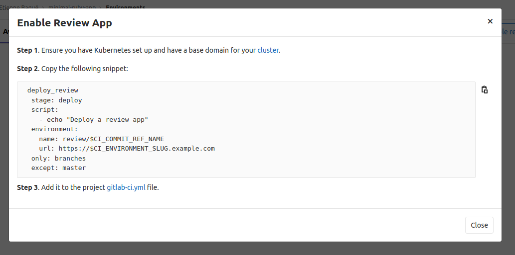This screenshot has width=515, height=255.
Task: Click the 'stage: deploy' code line
Action: click(56, 100)
